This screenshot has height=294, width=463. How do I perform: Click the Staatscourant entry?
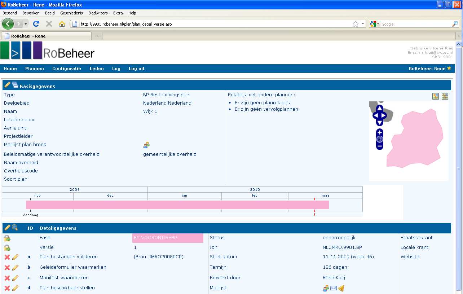pyautogui.click(x=416, y=238)
